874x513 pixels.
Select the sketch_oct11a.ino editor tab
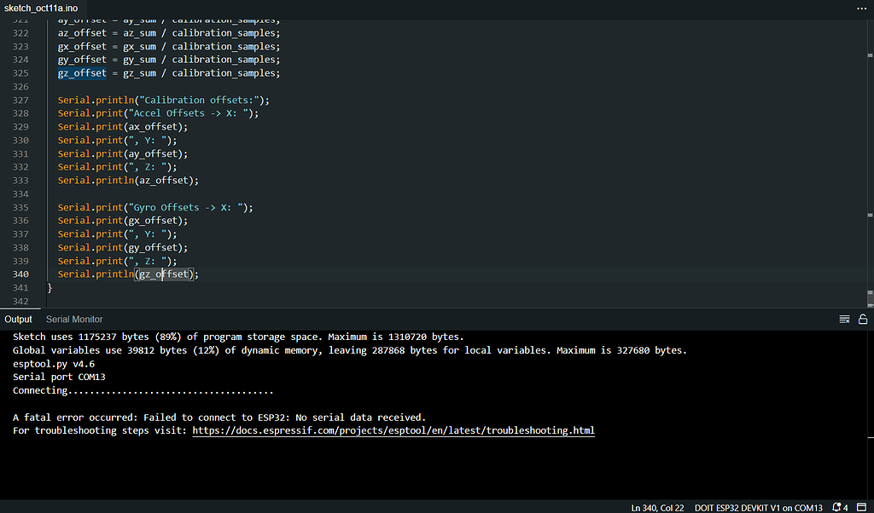pyautogui.click(x=41, y=9)
